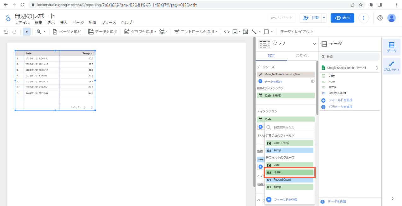Switch to the スタイル tab
Screen dimensions: 402x206
pos(302,56)
